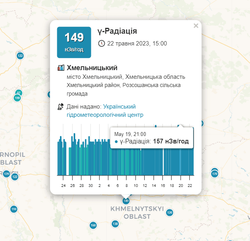This screenshot has width=250, height=241.
Task: Click the building icon next to Хмельницький
Action: click(61, 68)
